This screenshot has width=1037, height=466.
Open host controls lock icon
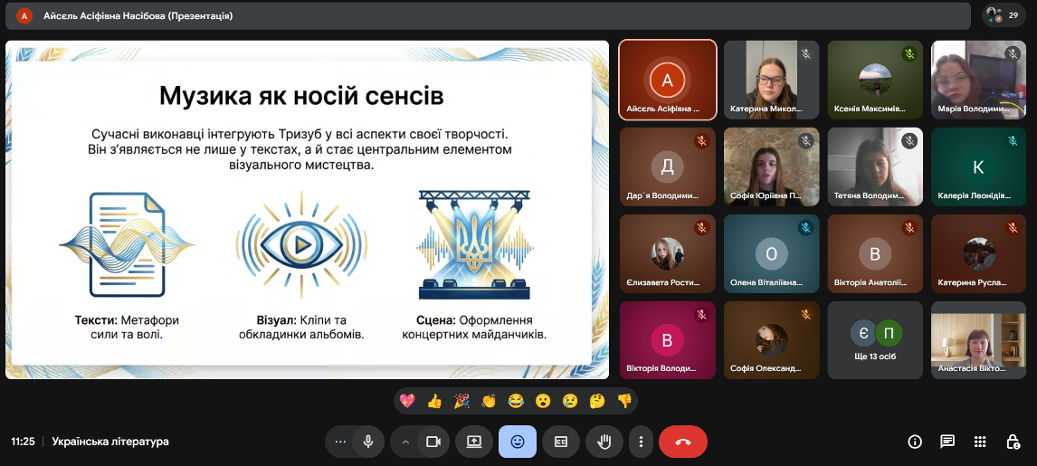pyautogui.click(x=1013, y=442)
